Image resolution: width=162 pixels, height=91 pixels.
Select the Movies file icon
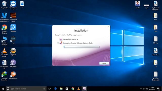tap(155, 40)
